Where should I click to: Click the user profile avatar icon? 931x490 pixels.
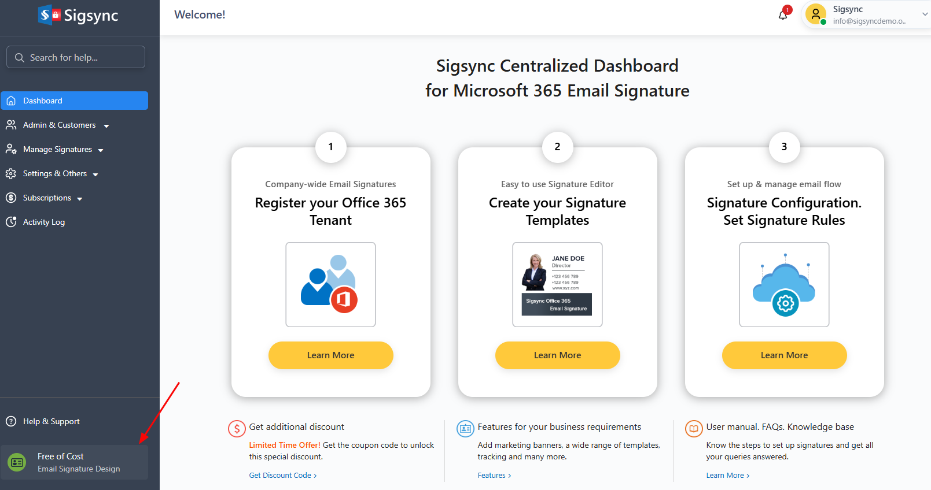pos(816,14)
